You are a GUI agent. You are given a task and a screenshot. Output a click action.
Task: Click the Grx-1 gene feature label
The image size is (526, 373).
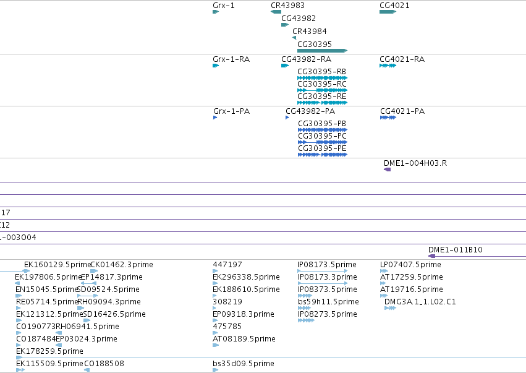point(223,6)
